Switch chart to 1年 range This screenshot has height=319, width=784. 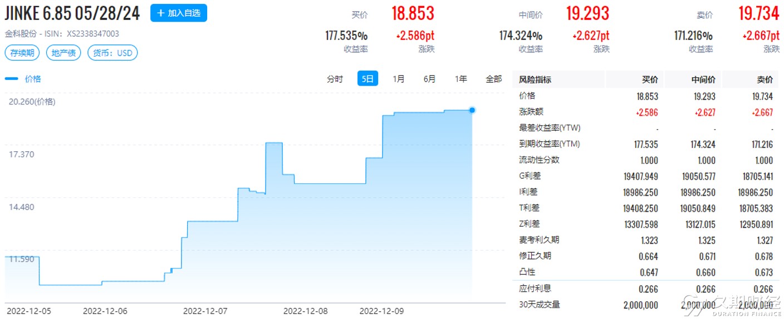461,79
